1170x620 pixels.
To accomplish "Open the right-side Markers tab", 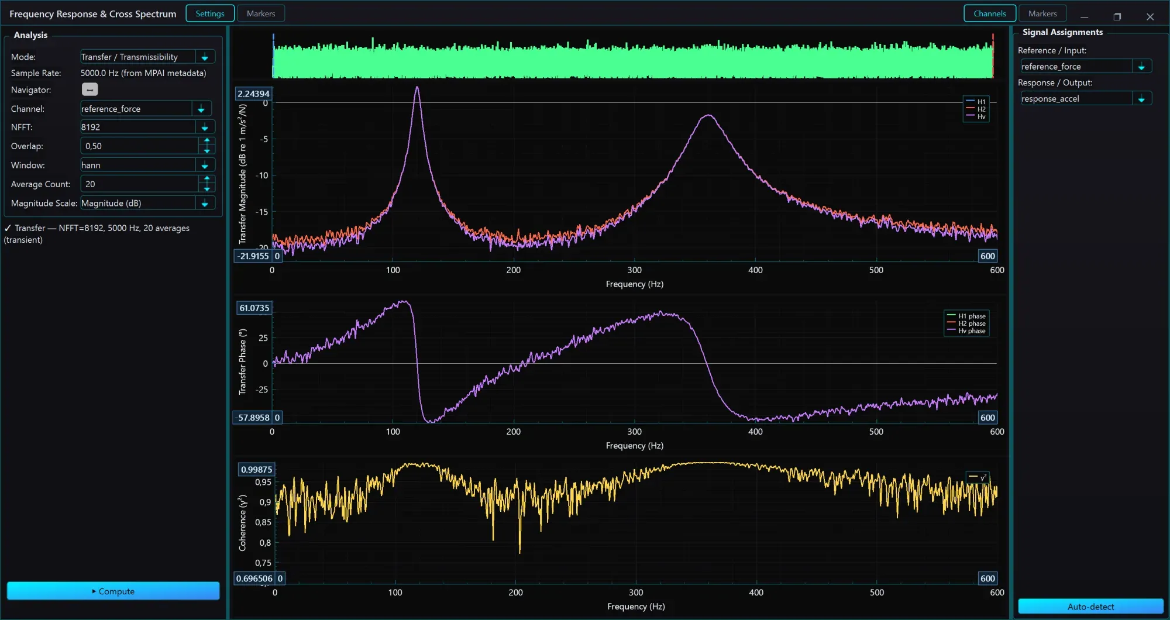I will point(1042,13).
